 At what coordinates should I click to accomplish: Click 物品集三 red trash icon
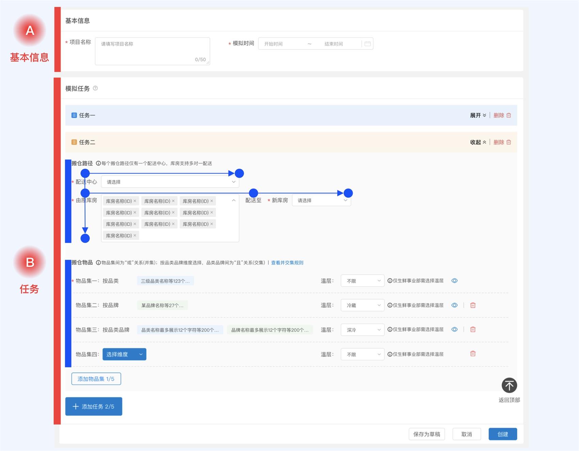[473, 329]
